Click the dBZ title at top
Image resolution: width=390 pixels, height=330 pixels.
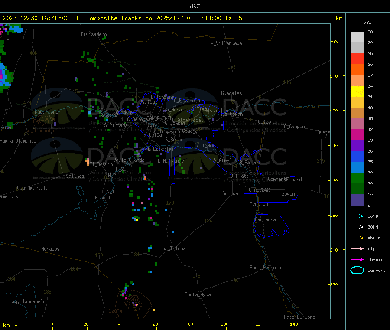(195, 6)
